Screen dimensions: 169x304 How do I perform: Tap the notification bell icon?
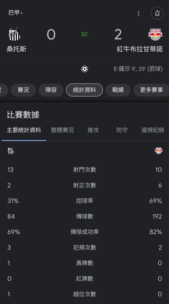[157, 13]
